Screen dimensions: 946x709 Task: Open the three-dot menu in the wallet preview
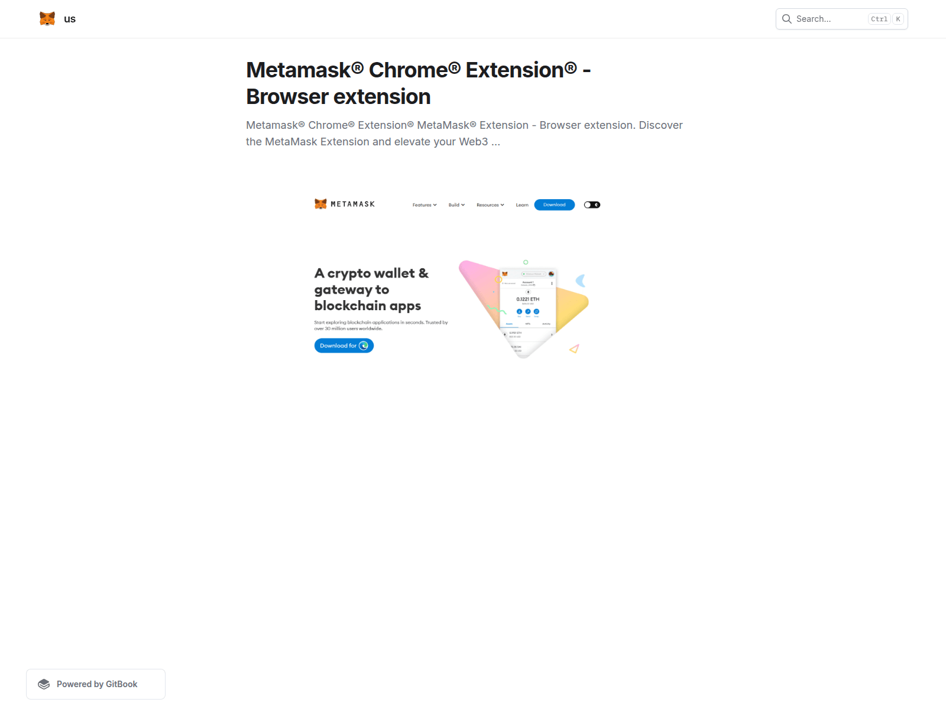tap(552, 284)
